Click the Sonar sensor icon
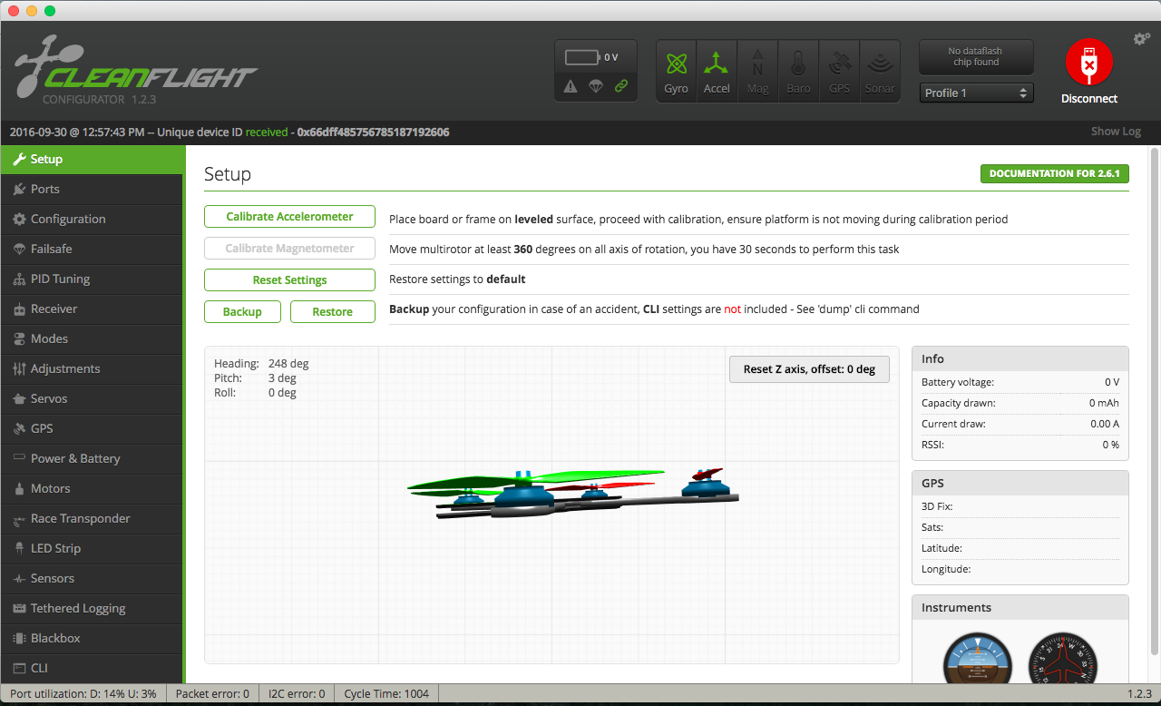 [880, 70]
